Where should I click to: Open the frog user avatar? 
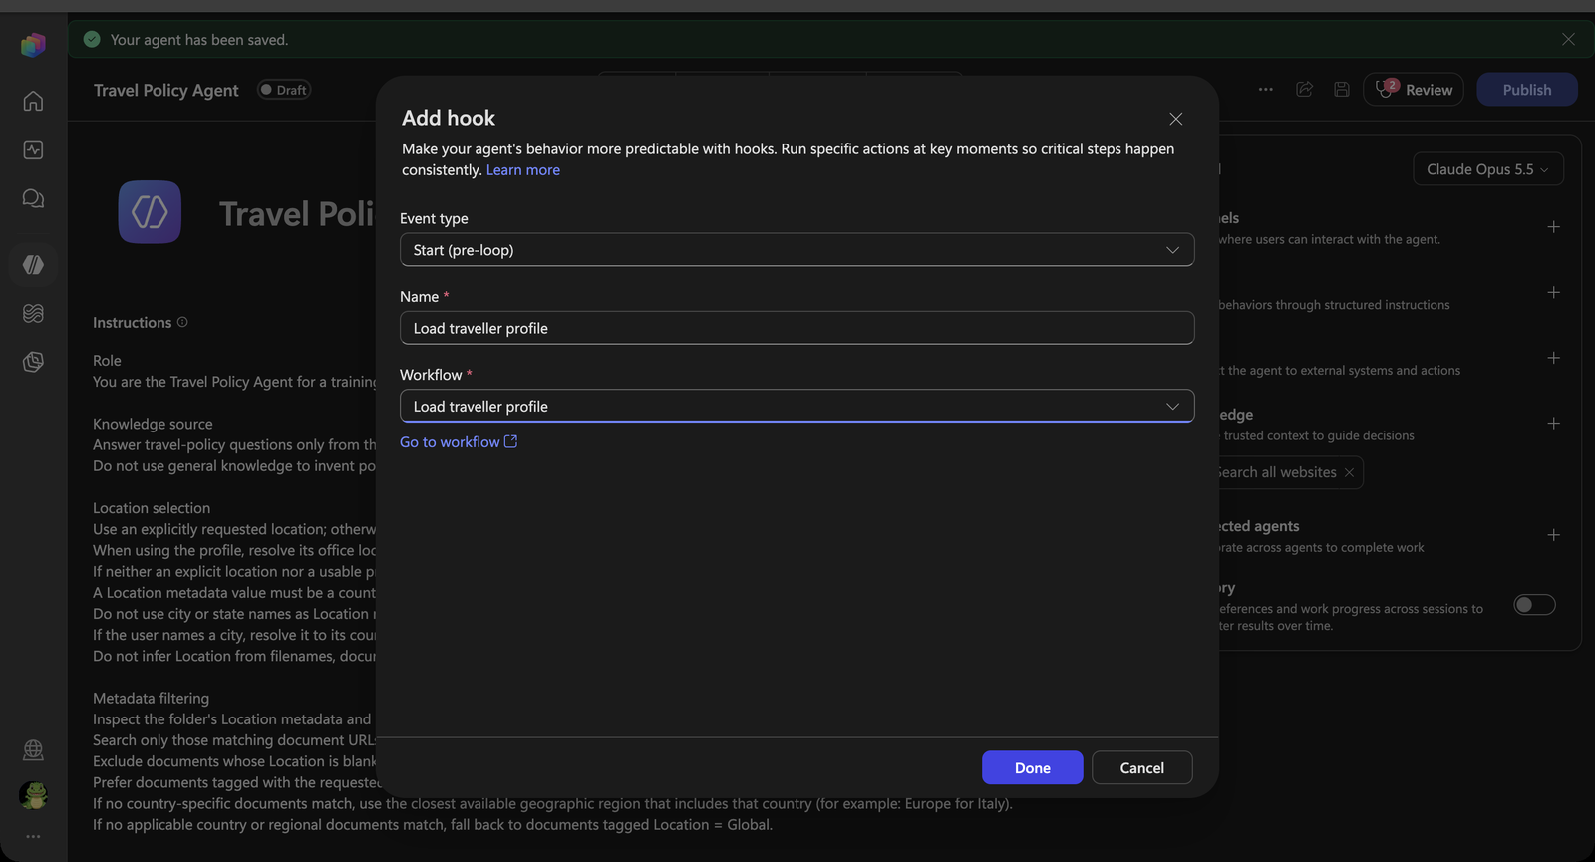pos(33,795)
